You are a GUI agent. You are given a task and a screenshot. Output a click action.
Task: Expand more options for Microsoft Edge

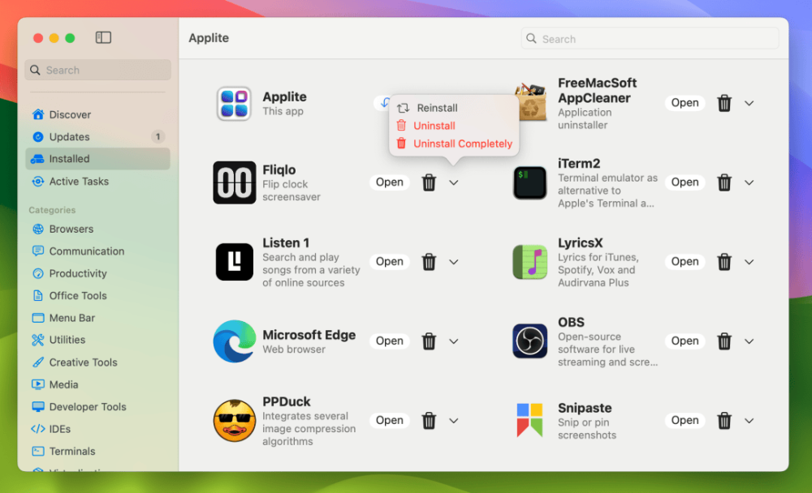click(x=454, y=341)
